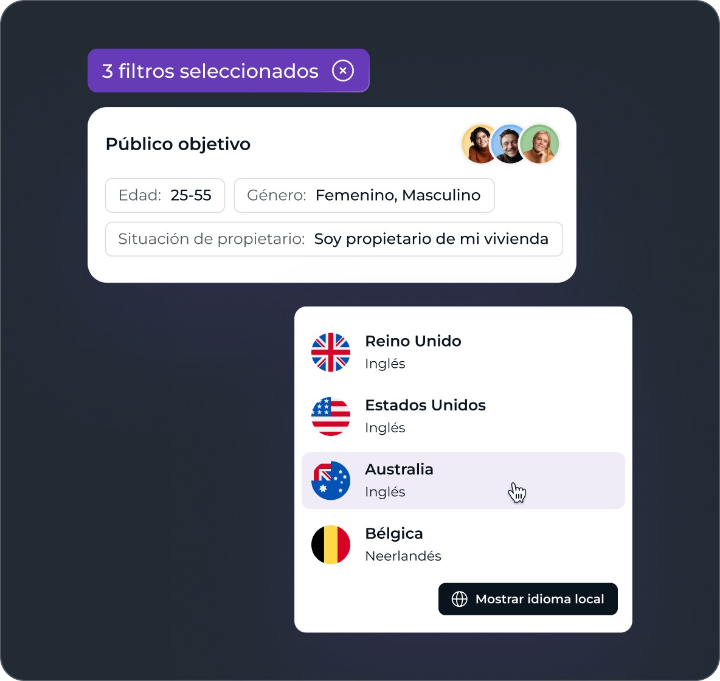720x681 pixels.
Task: Select Reino Unido from the country list
Action: pyautogui.click(x=463, y=352)
